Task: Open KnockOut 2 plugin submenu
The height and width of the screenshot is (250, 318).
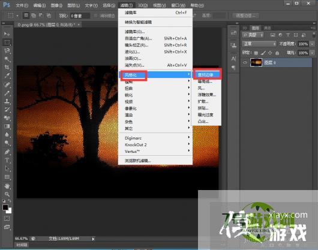Action: pos(155,144)
